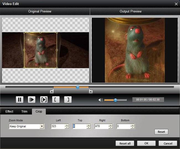Screen dimensions: 180x149
Task: Click the crop box bottom-right handle
Action: 57,68
